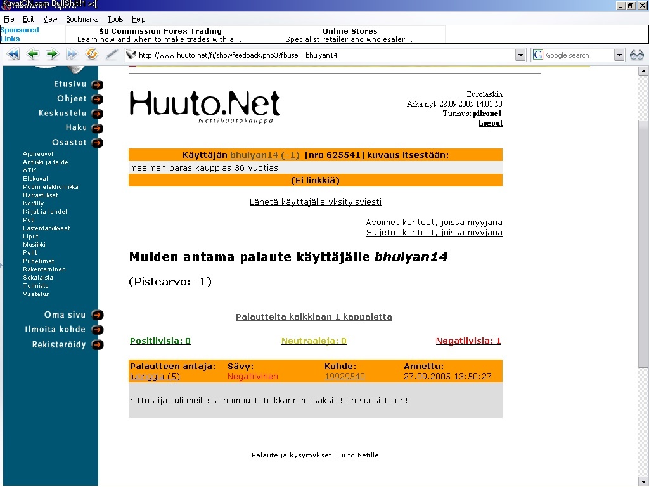Screen dimensions: 649x487
Task: Go back with the green Back arrow
Action: pyautogui.click(x=33, y=55)
